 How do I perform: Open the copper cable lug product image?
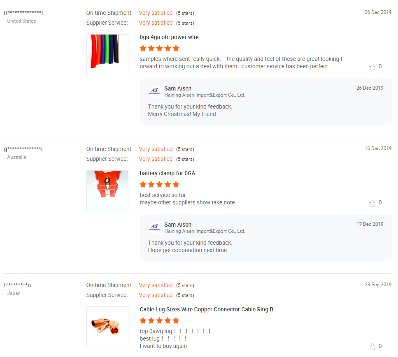(107, 327)
